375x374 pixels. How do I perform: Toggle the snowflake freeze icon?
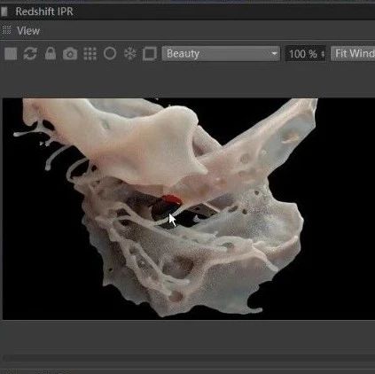coord(129,54)
